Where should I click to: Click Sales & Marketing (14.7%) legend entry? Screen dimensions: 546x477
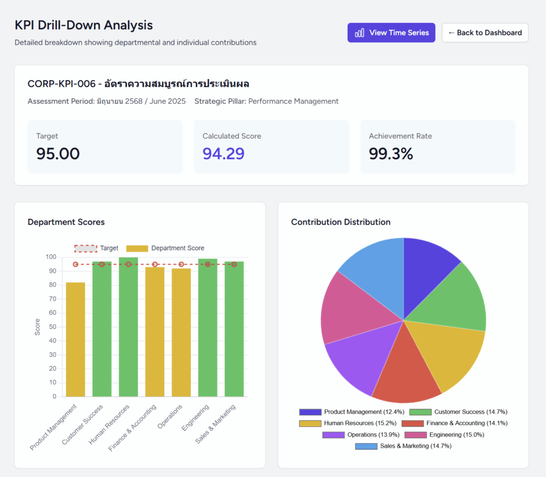(x=403, y=446)
